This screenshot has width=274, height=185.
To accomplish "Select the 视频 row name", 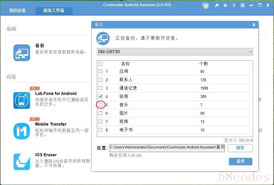I will point(124,122).
